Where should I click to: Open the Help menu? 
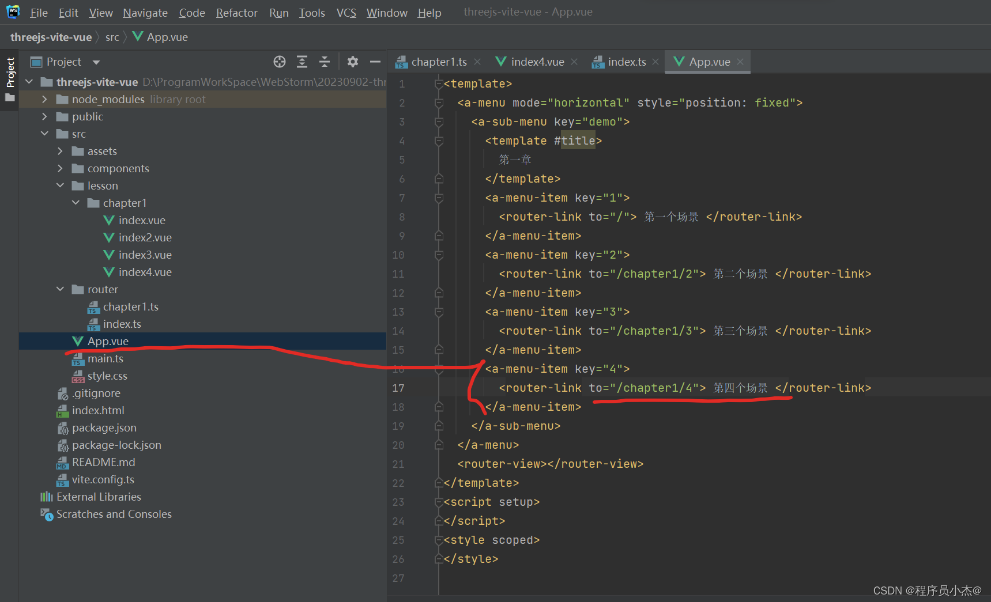click(429, 13)
